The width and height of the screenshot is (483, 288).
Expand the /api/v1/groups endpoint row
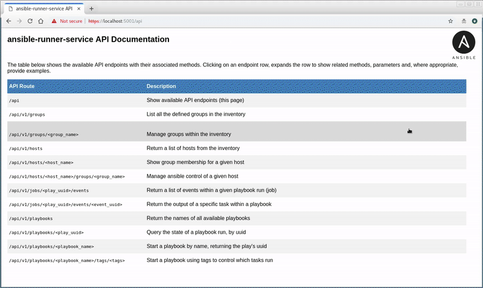tap(237, 114)
